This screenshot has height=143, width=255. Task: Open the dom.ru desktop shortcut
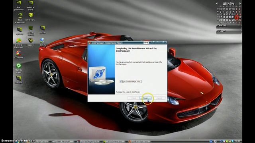[x=43, y=42]
